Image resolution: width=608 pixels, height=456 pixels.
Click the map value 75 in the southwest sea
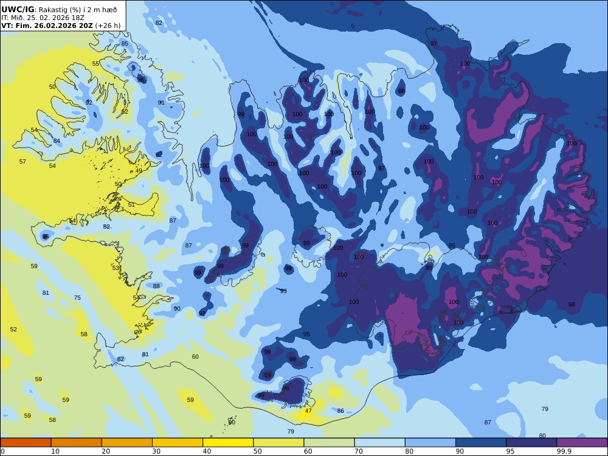point(77,298)
